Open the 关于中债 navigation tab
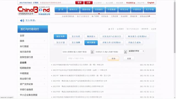 [150, 10]
